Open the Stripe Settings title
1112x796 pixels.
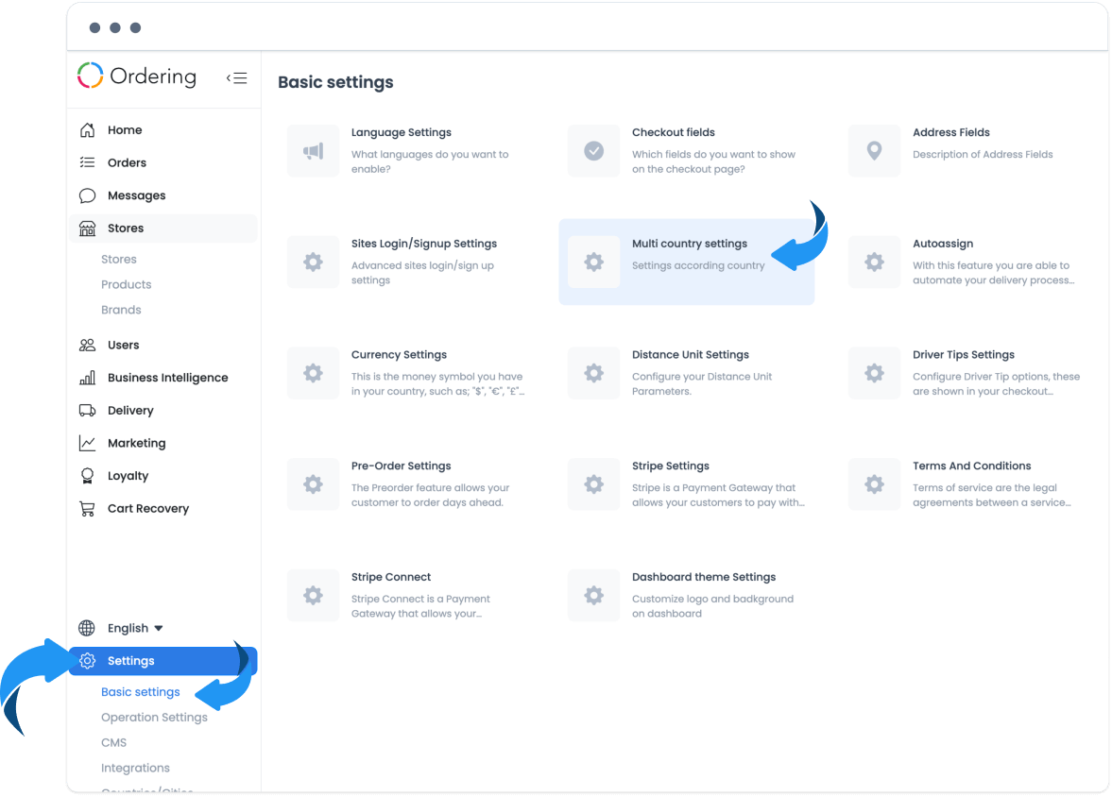coord(671,466)
